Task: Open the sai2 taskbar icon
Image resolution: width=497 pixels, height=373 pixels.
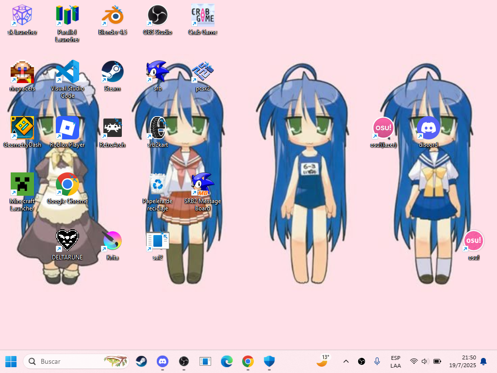Action: pyautogui.click(x=205, y=361)
